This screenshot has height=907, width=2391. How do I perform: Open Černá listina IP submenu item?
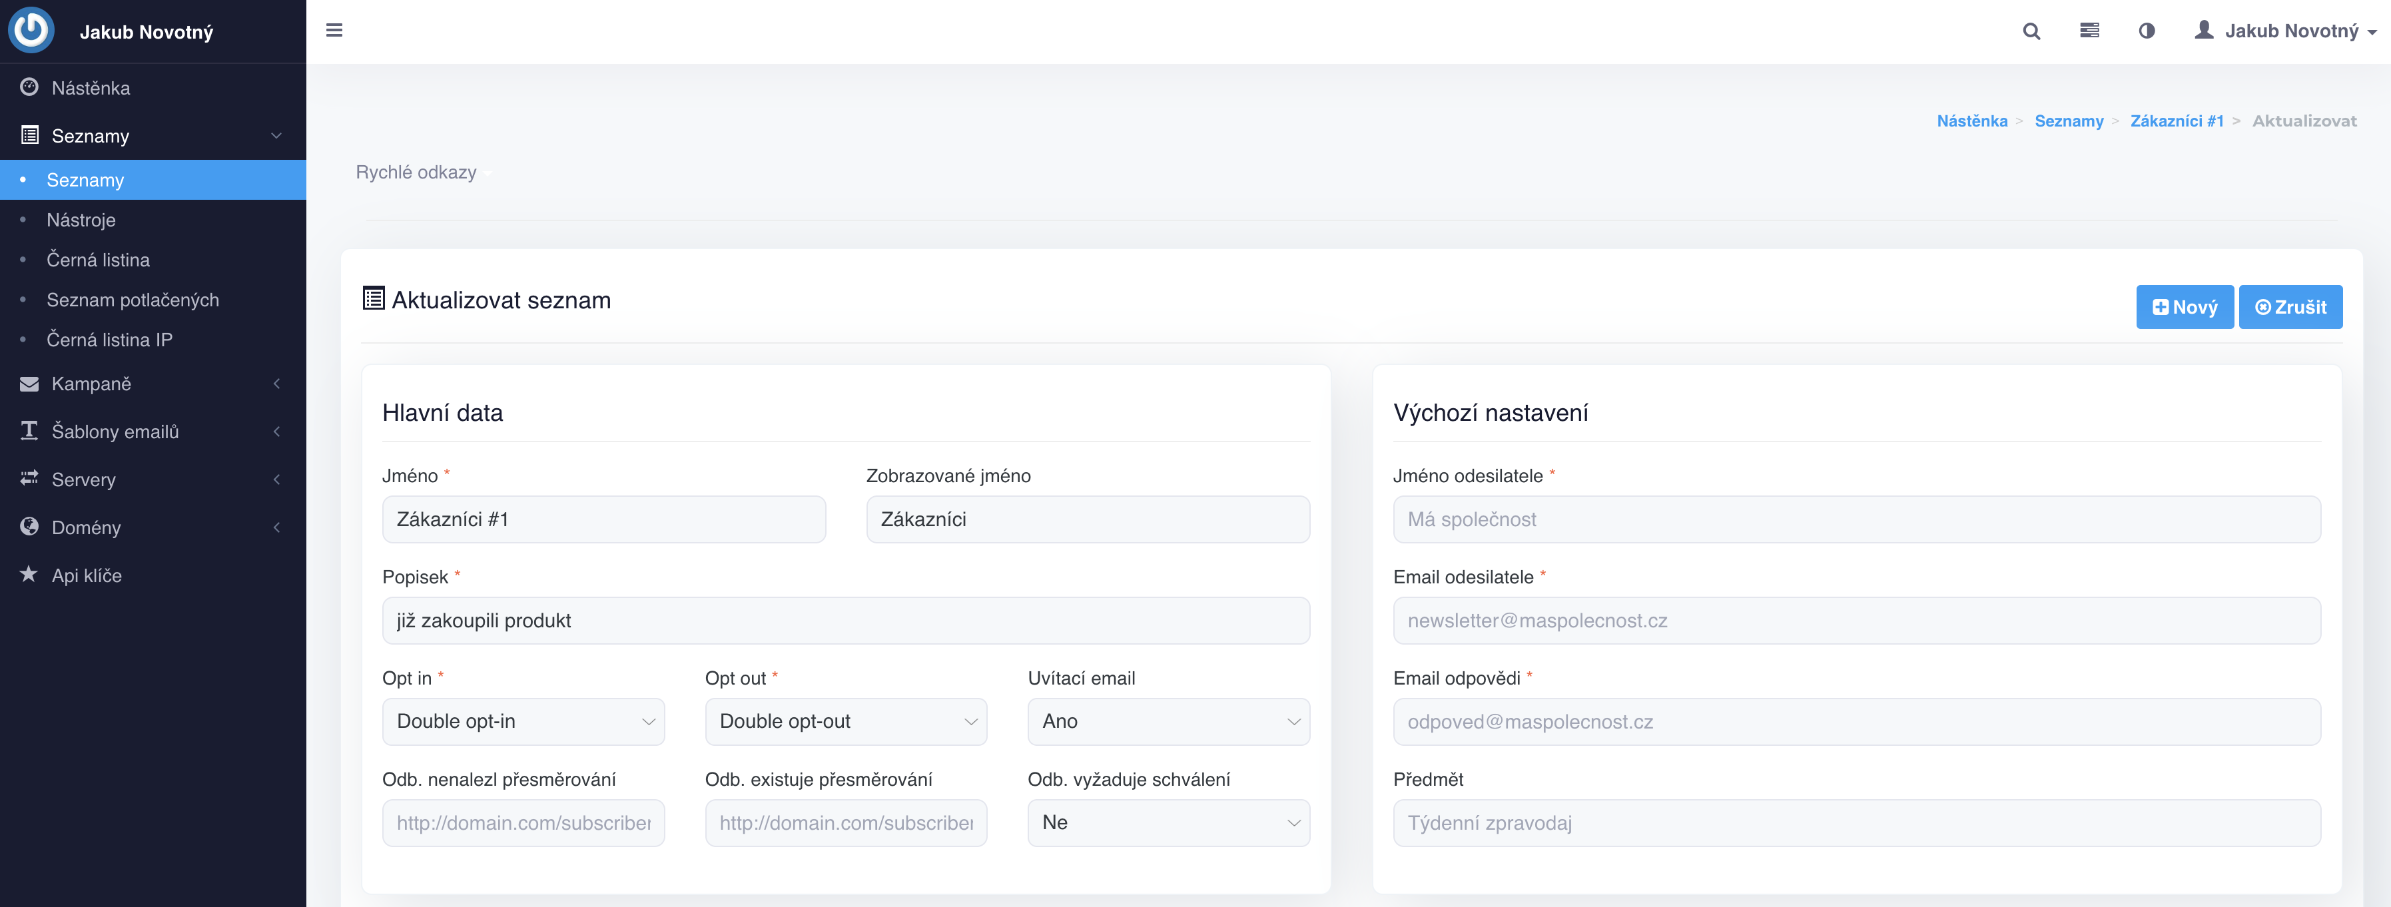pyautogui.click(x=153, y=340)
